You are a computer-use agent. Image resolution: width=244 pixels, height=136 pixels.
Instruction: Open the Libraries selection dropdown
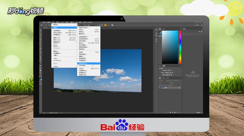pyautogui.click(x=190, y=32)
